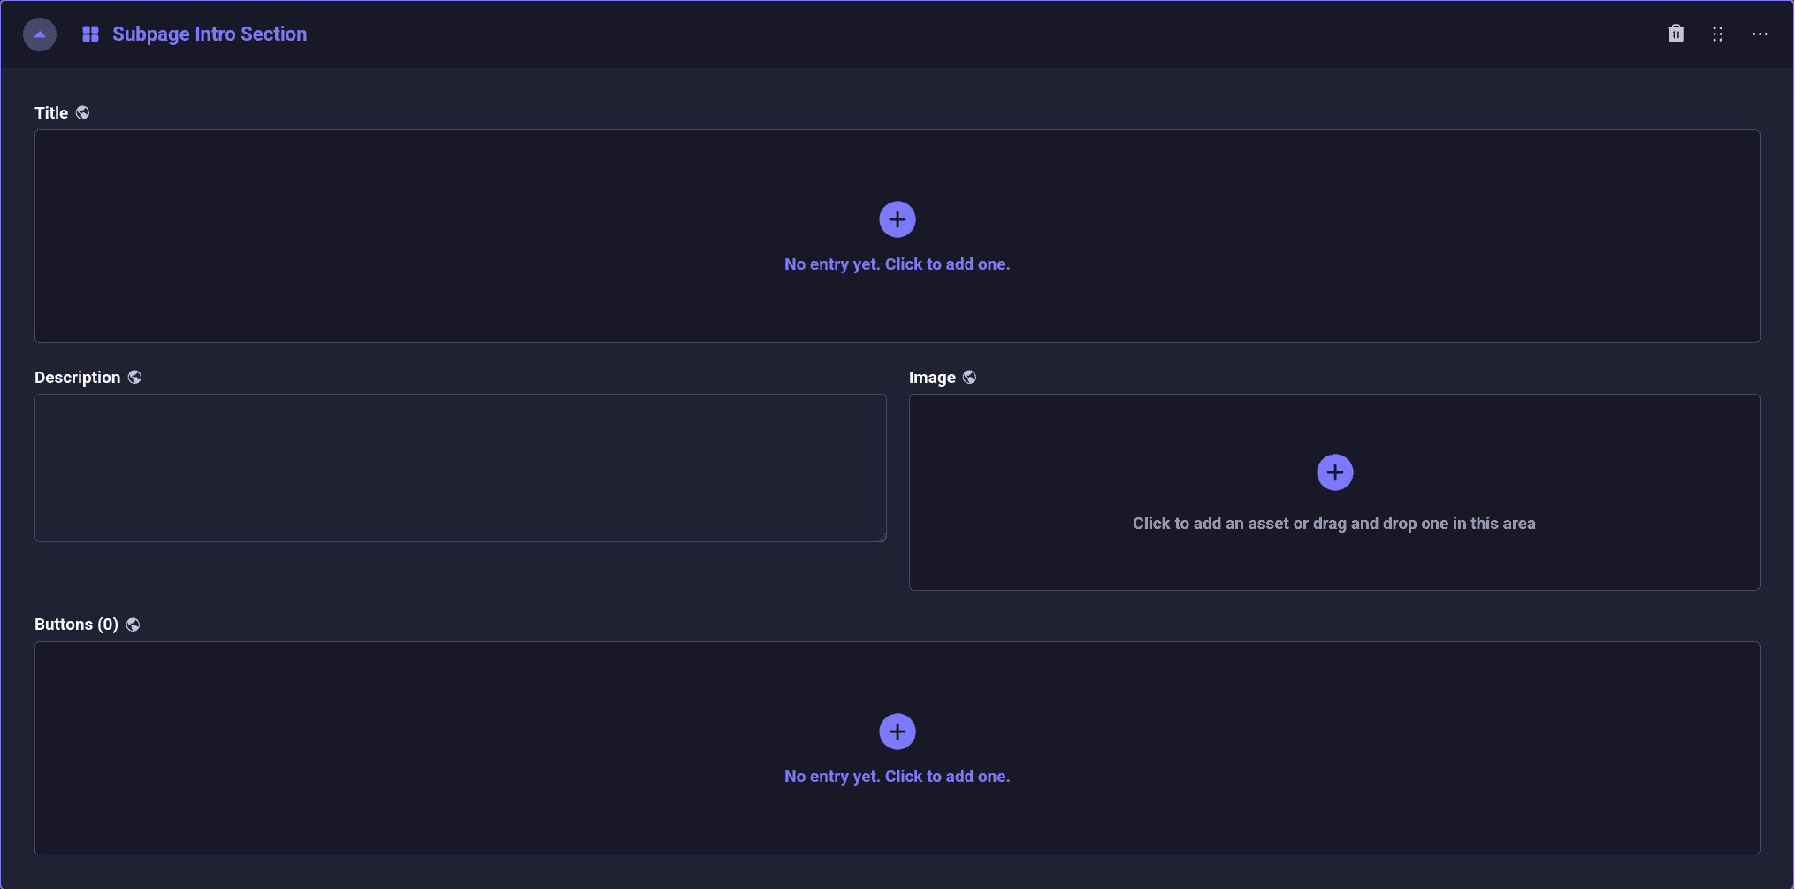Image resolution: width=1795 pixels, height=889 pixels.
Task: Add a Buttons entry using the plus icon
Action: 897,732
